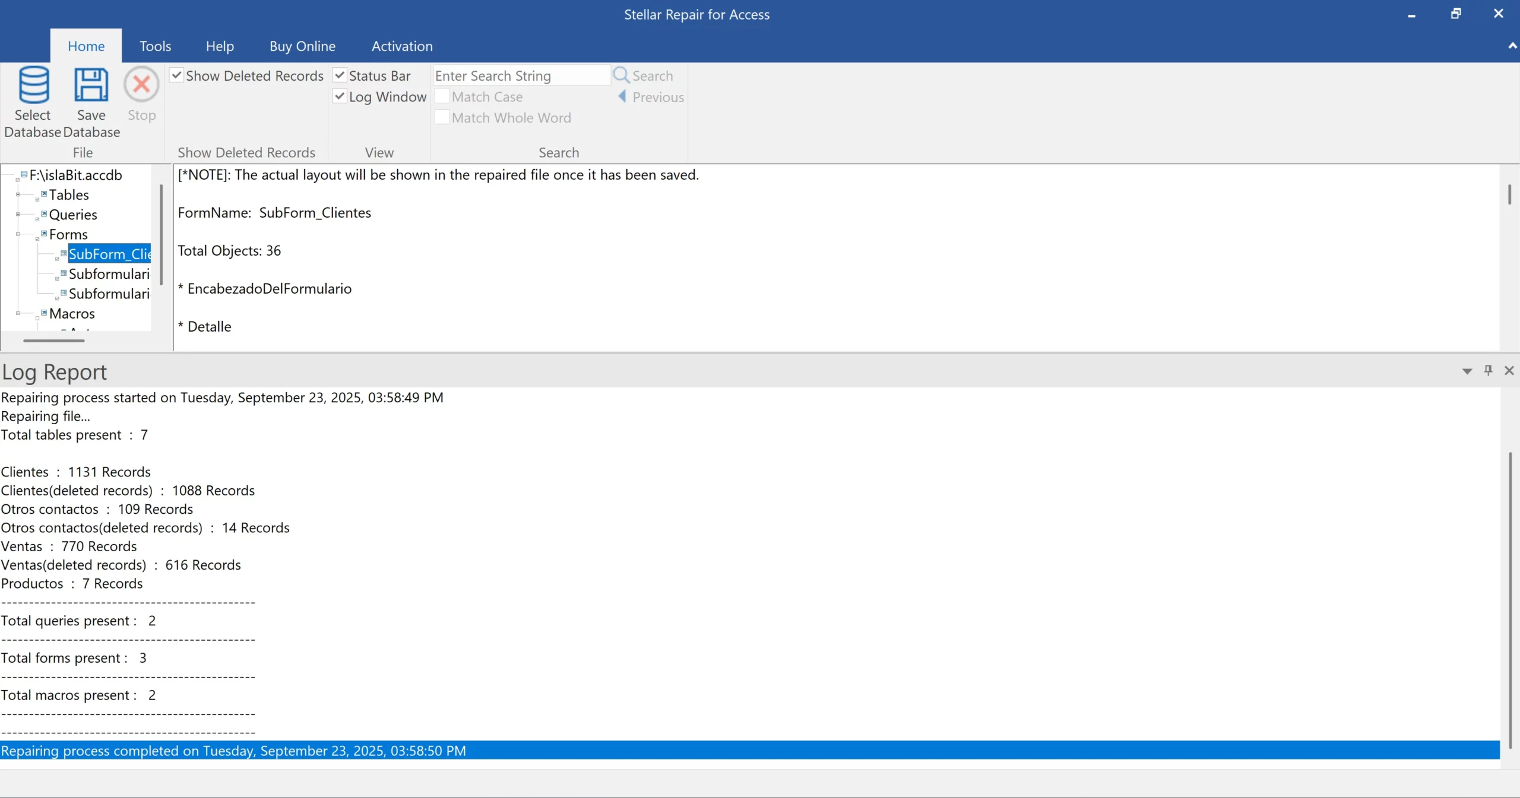
Task: Collapse the ribbon with the chevron
Action: 1512,46
